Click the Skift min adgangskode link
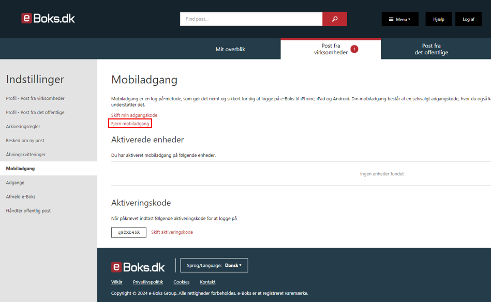491x302 pixels. click(x=134, y=115)
